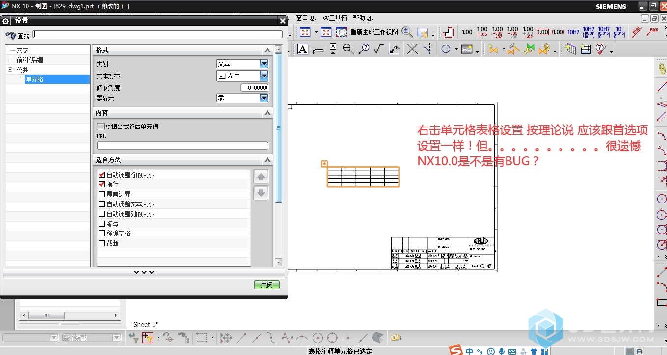Click the Parts List tool
This screenshot has height=355, width=667.
pyautogui.click(x=586, y=49)
